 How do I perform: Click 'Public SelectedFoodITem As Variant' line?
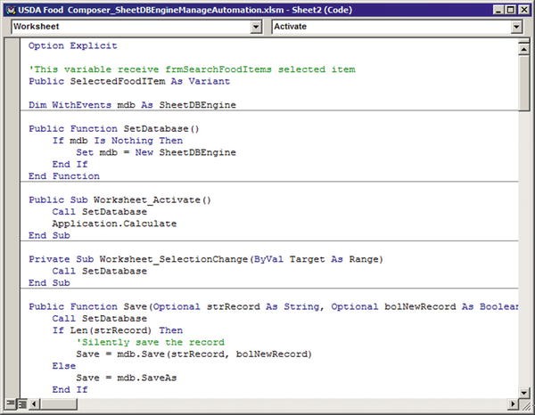(129, 81)
